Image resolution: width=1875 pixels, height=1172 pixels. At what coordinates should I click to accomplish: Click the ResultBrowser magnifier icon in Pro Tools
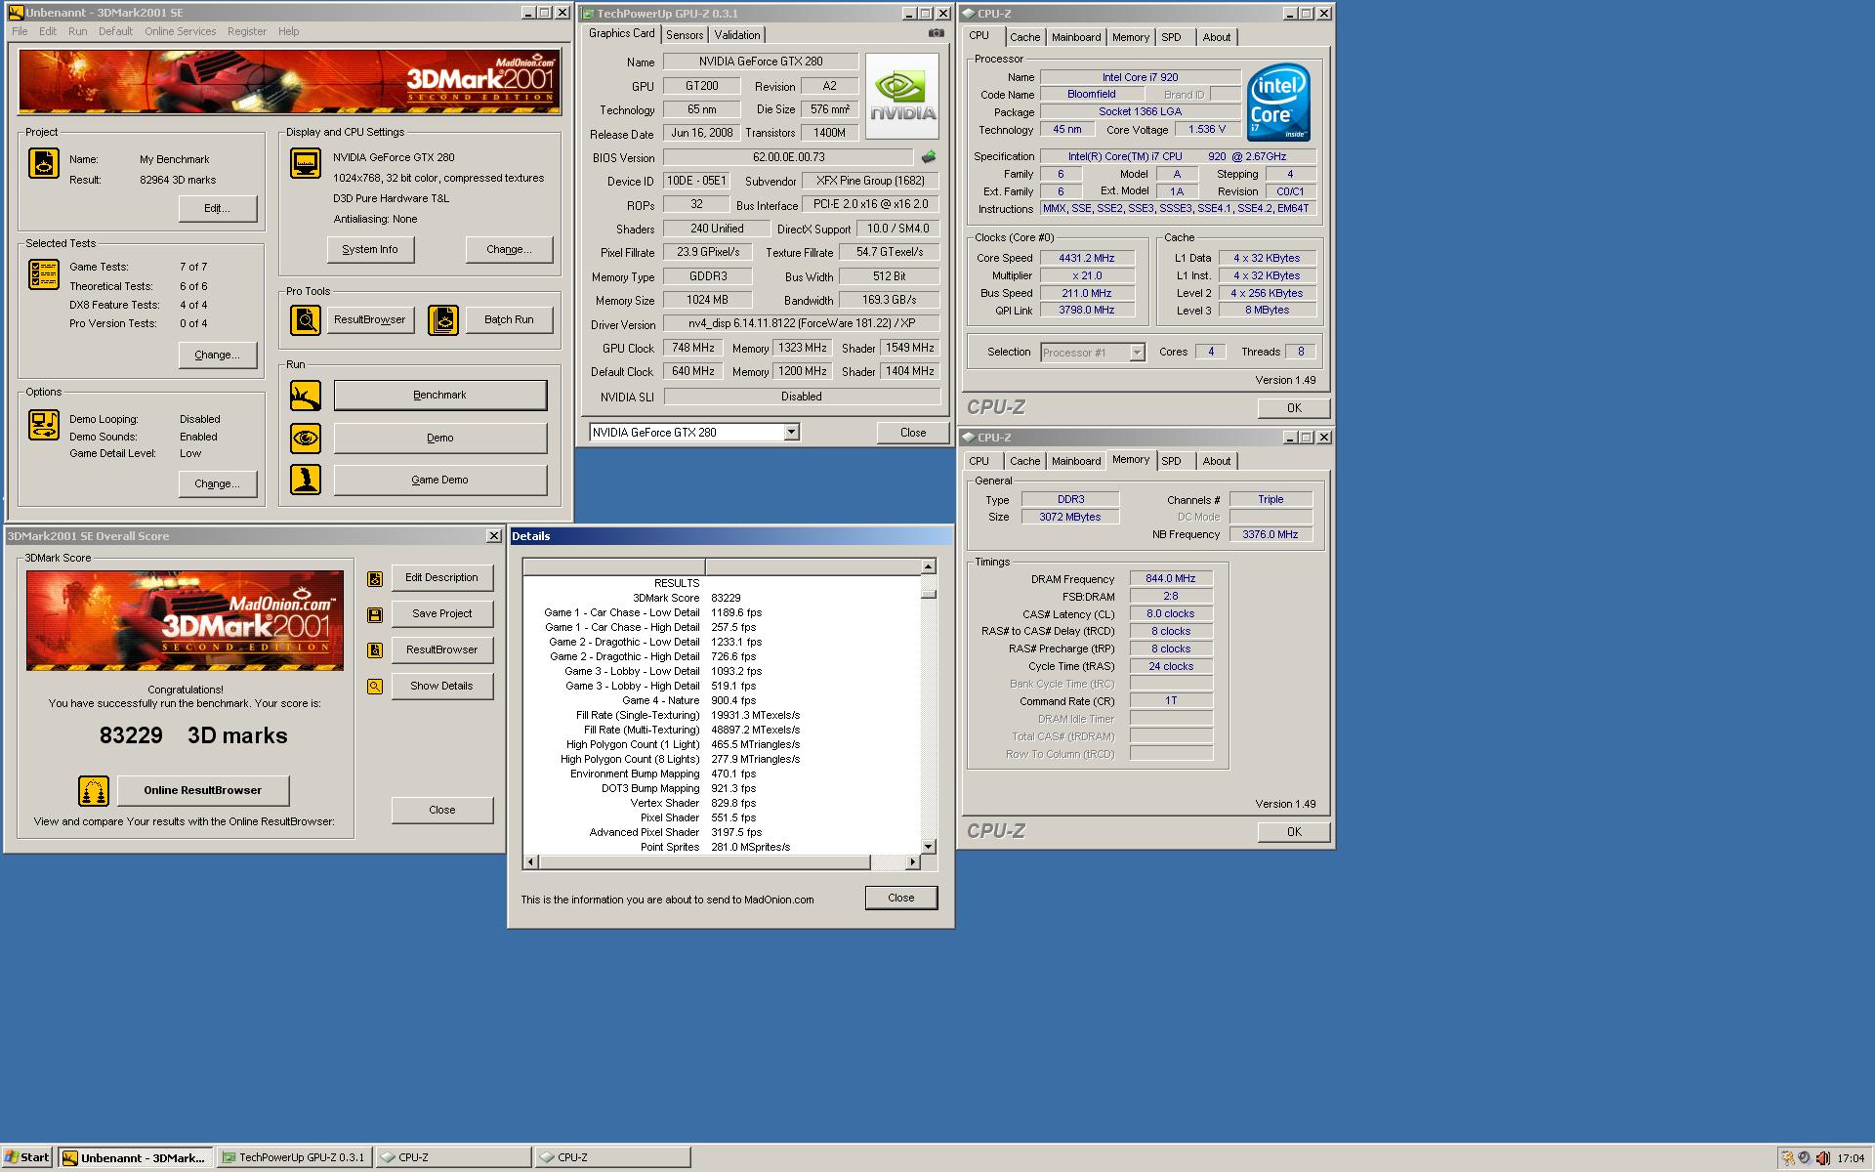[x=306, y=320]
